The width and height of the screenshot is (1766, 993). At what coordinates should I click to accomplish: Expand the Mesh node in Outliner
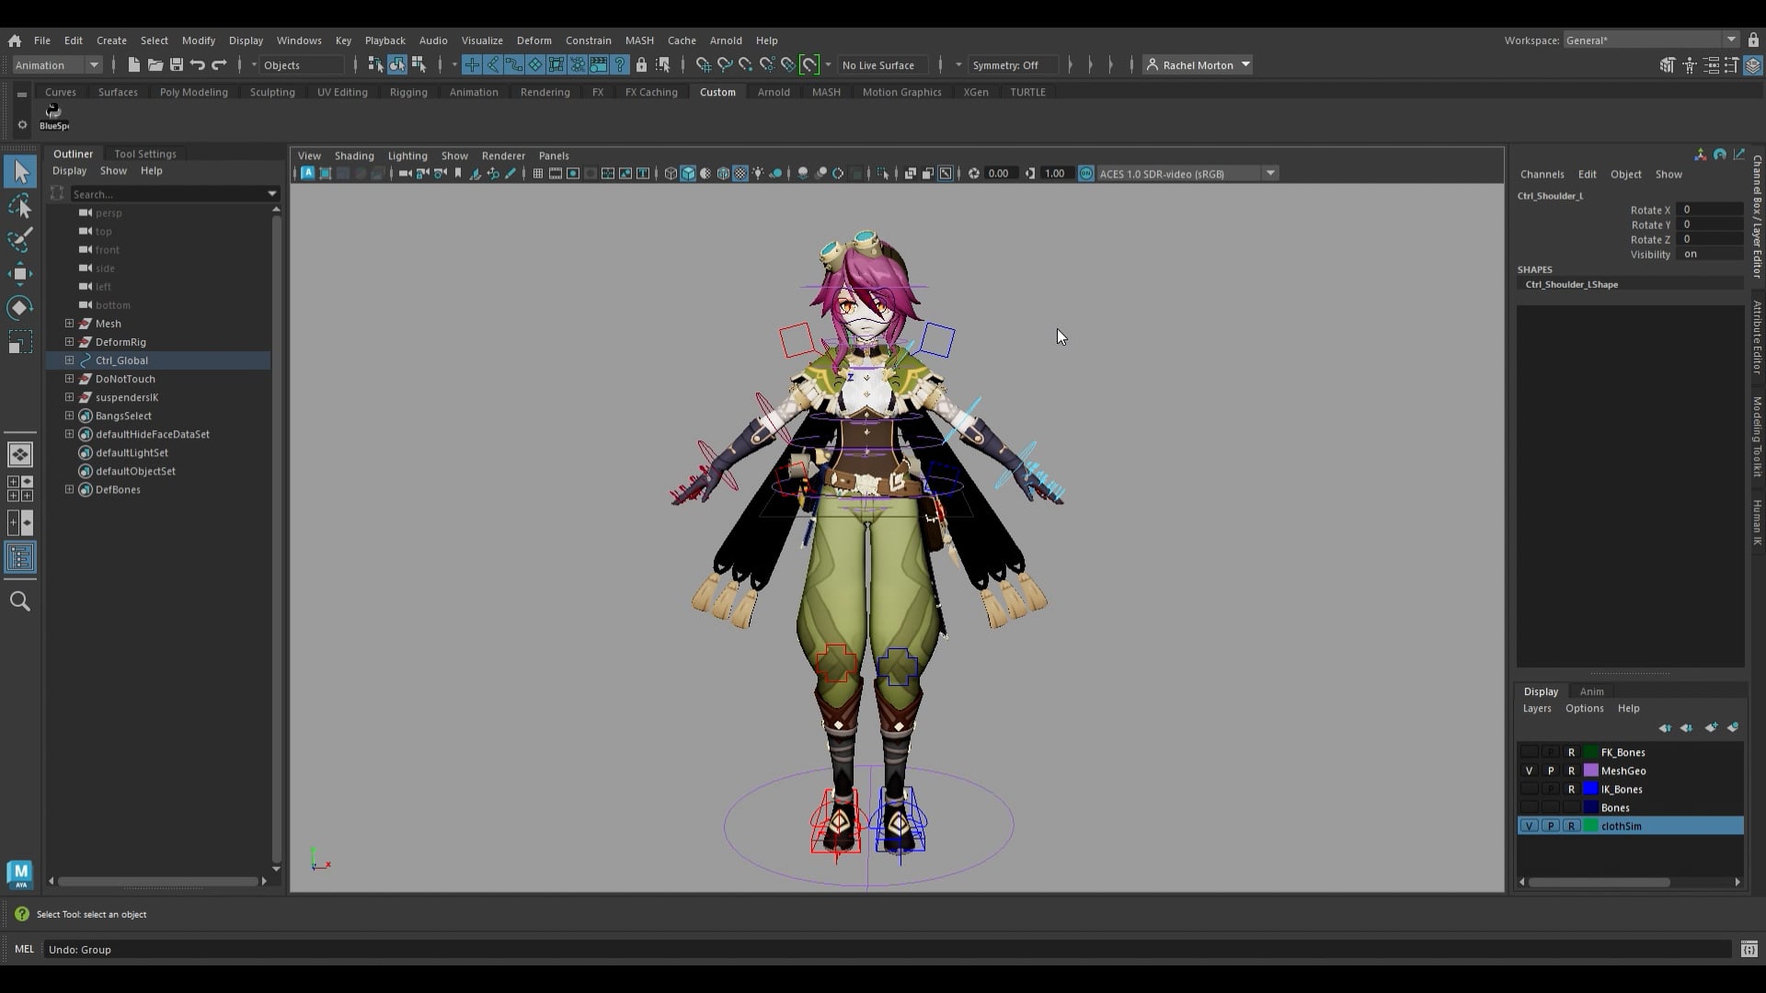[69, 324]
